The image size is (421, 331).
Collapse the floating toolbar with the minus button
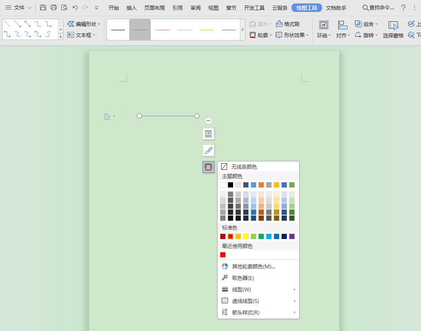pos(208,121)
